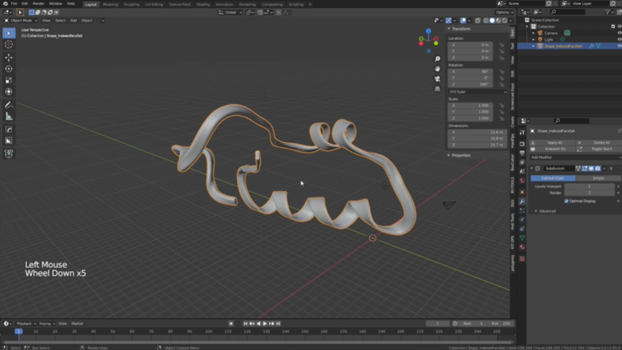Select the Scale tool
This screenshot has width=622, height=350.
coord(9,80)
